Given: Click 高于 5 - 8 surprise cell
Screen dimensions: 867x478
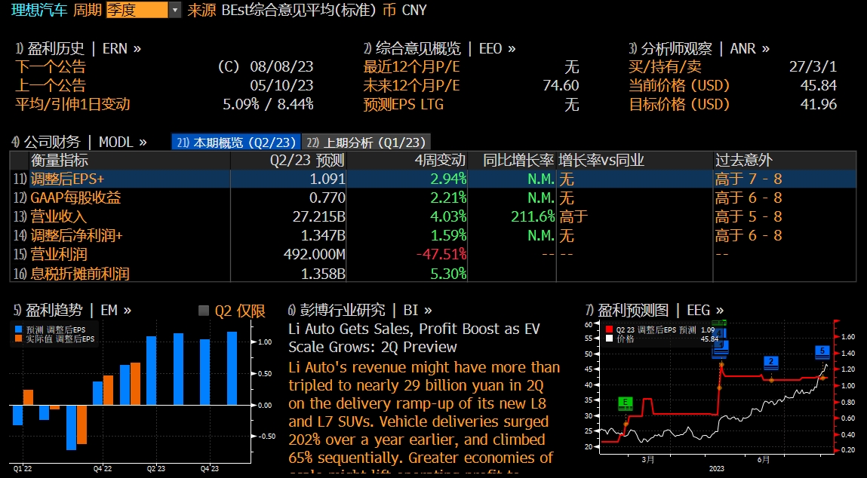Looking at the screenshot, I should pos(749,216).
